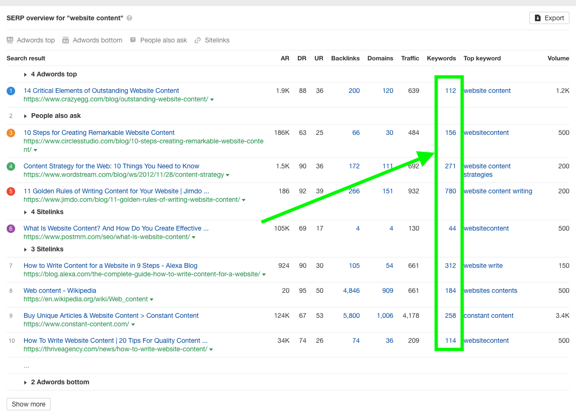This screenshot has height=414, width=576.
Task: Open URL dropdown for crazyegg.com result
Action: 212,99
